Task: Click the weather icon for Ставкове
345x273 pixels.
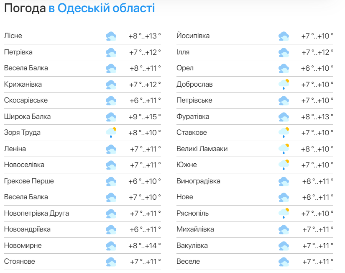Action: (x=284, y=133)
